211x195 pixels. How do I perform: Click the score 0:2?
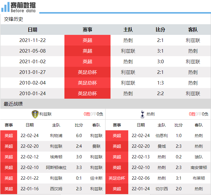tap(179, 157)
